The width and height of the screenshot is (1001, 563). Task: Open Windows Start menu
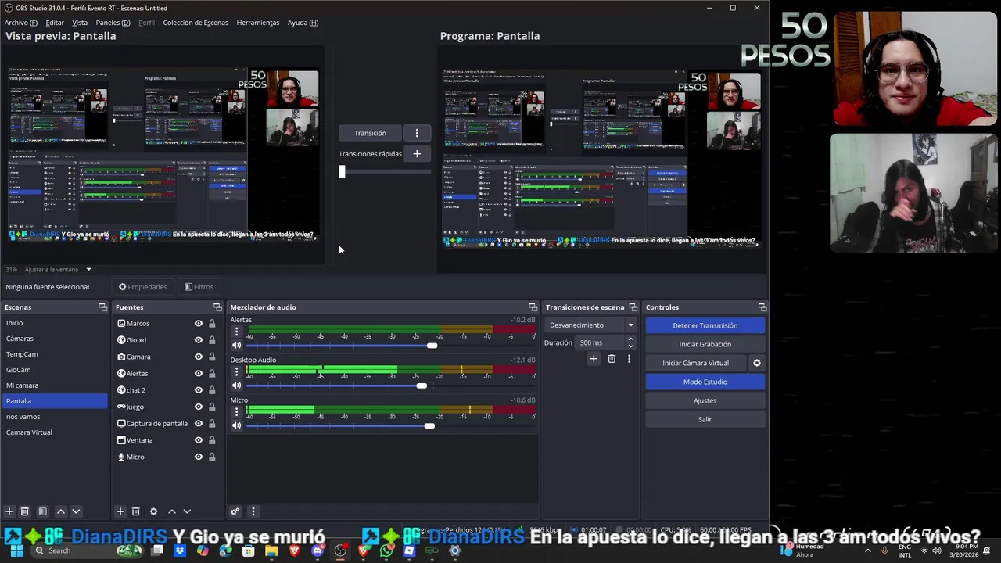click(x=16, y=550)
